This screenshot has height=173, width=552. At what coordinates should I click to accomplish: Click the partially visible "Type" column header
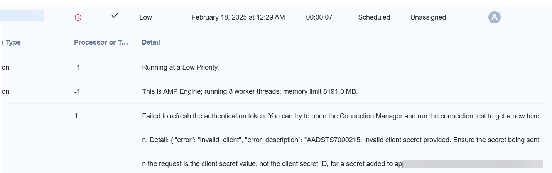pyautogui.click(x=12, y=42)
